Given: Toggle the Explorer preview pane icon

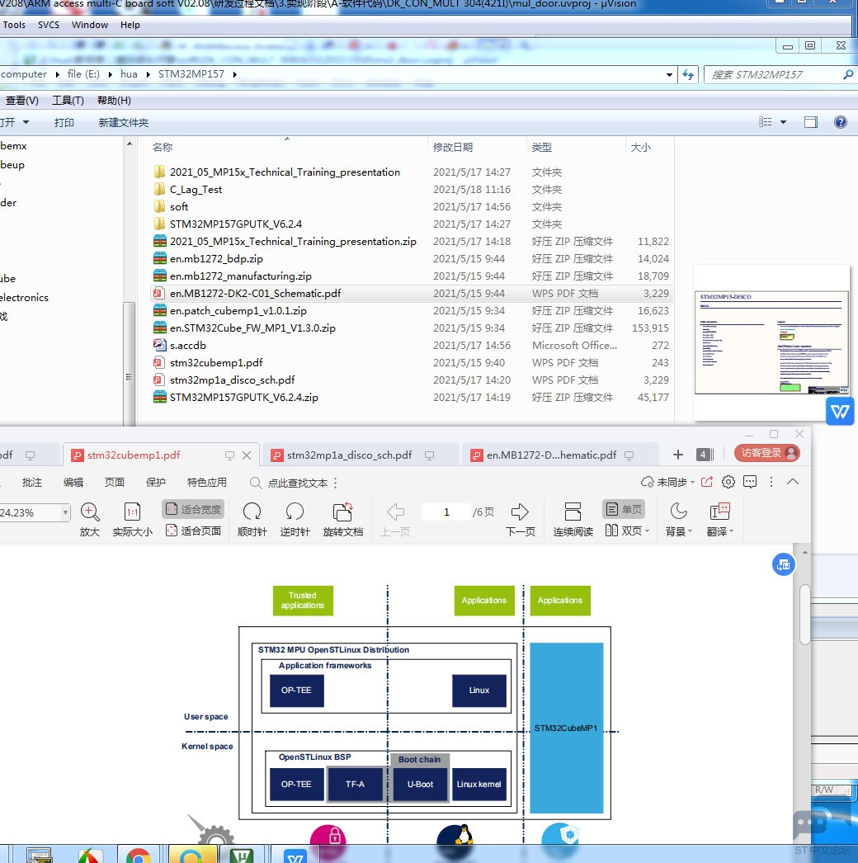Looking at the screenshot, I should pyautogui.click(x=811, y=122).
